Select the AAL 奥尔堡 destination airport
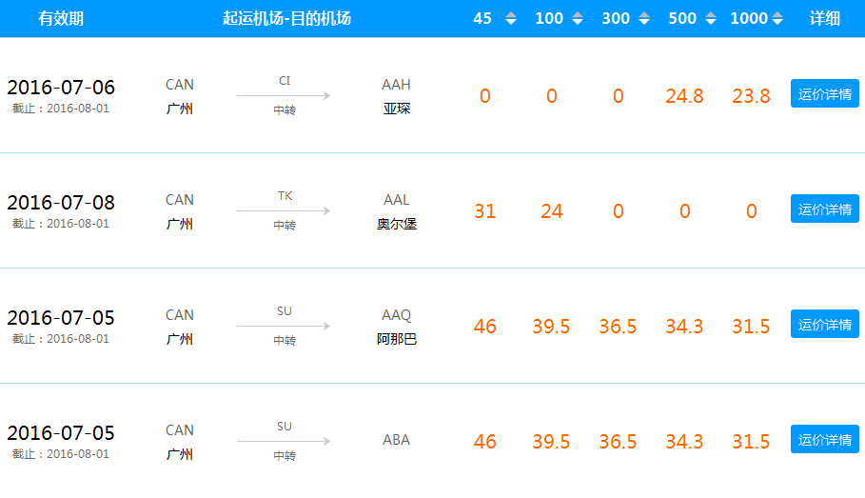 point(396,211)
